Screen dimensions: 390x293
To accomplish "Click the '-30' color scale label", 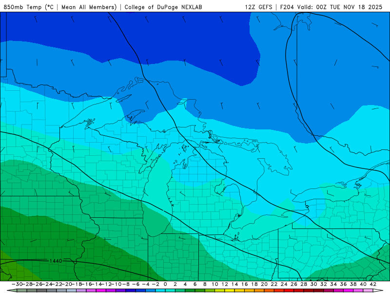I will (x=17, y=284).
